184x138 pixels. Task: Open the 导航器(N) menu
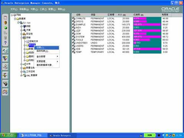click(x=24, y=9)
